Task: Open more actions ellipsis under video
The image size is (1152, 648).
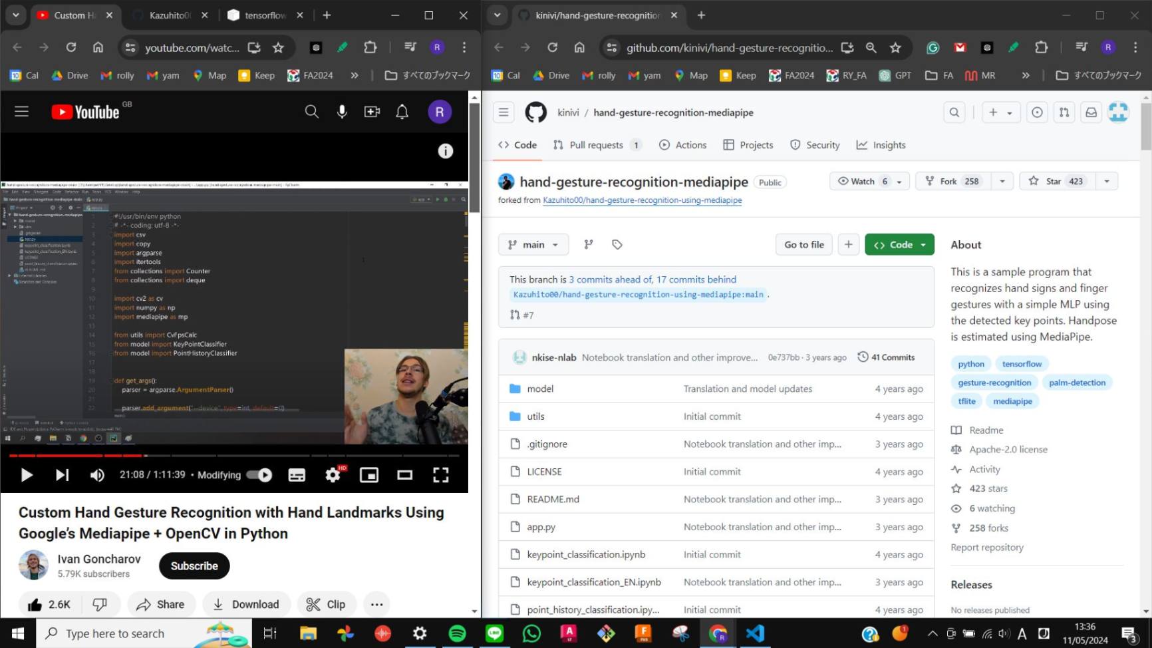Action: [376, 604]
